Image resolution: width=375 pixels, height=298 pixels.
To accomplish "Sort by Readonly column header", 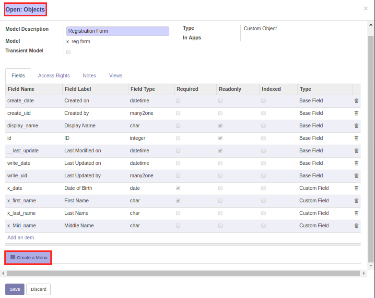I will click(238, 89).
